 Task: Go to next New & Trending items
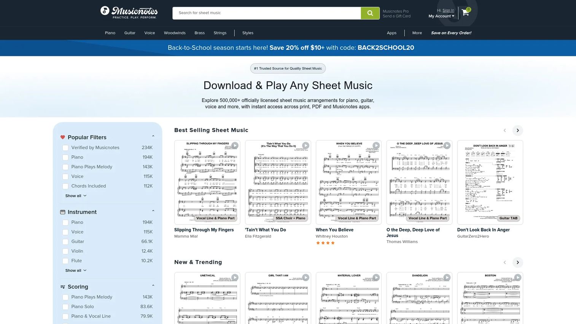tap(517, 262)
